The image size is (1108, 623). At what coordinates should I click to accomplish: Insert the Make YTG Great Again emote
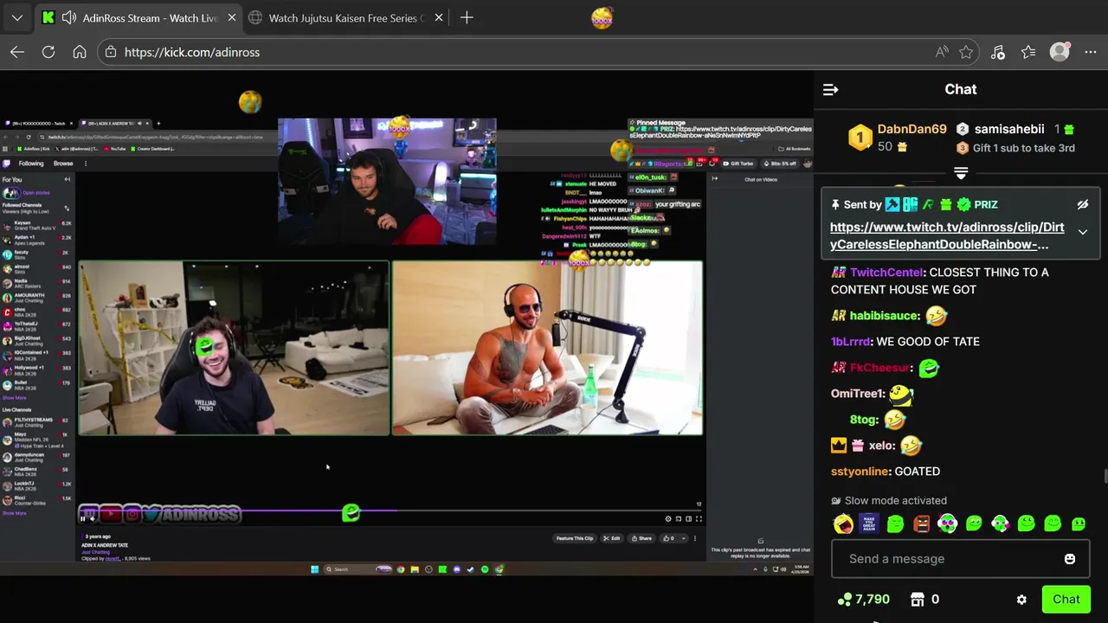[x=869, y=523]
